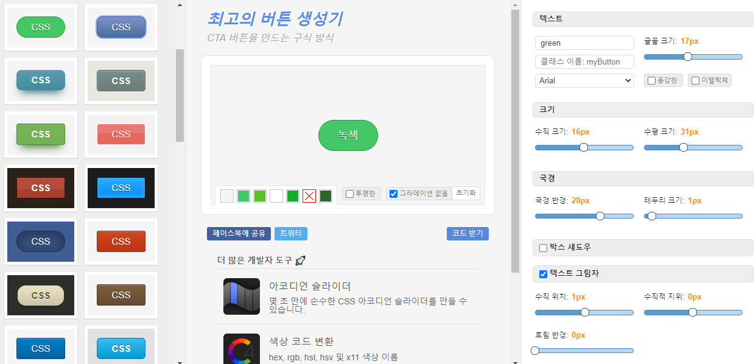
Task: Uncheck the 그라데이션 없음 checkbox
Action: (393, 194)
